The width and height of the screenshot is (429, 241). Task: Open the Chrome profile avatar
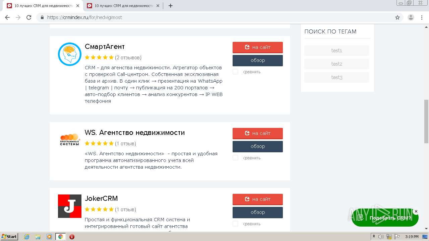pyautogui.click(x=411, y=17)
